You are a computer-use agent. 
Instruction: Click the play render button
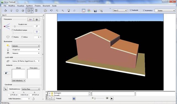coord(112,98)
